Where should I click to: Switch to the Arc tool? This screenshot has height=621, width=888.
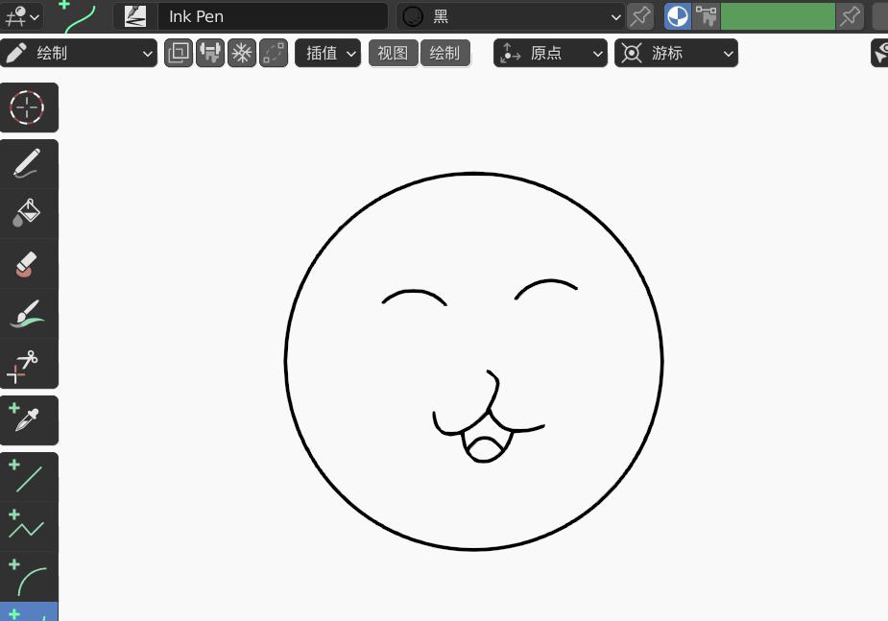click(x=29, y=577)
